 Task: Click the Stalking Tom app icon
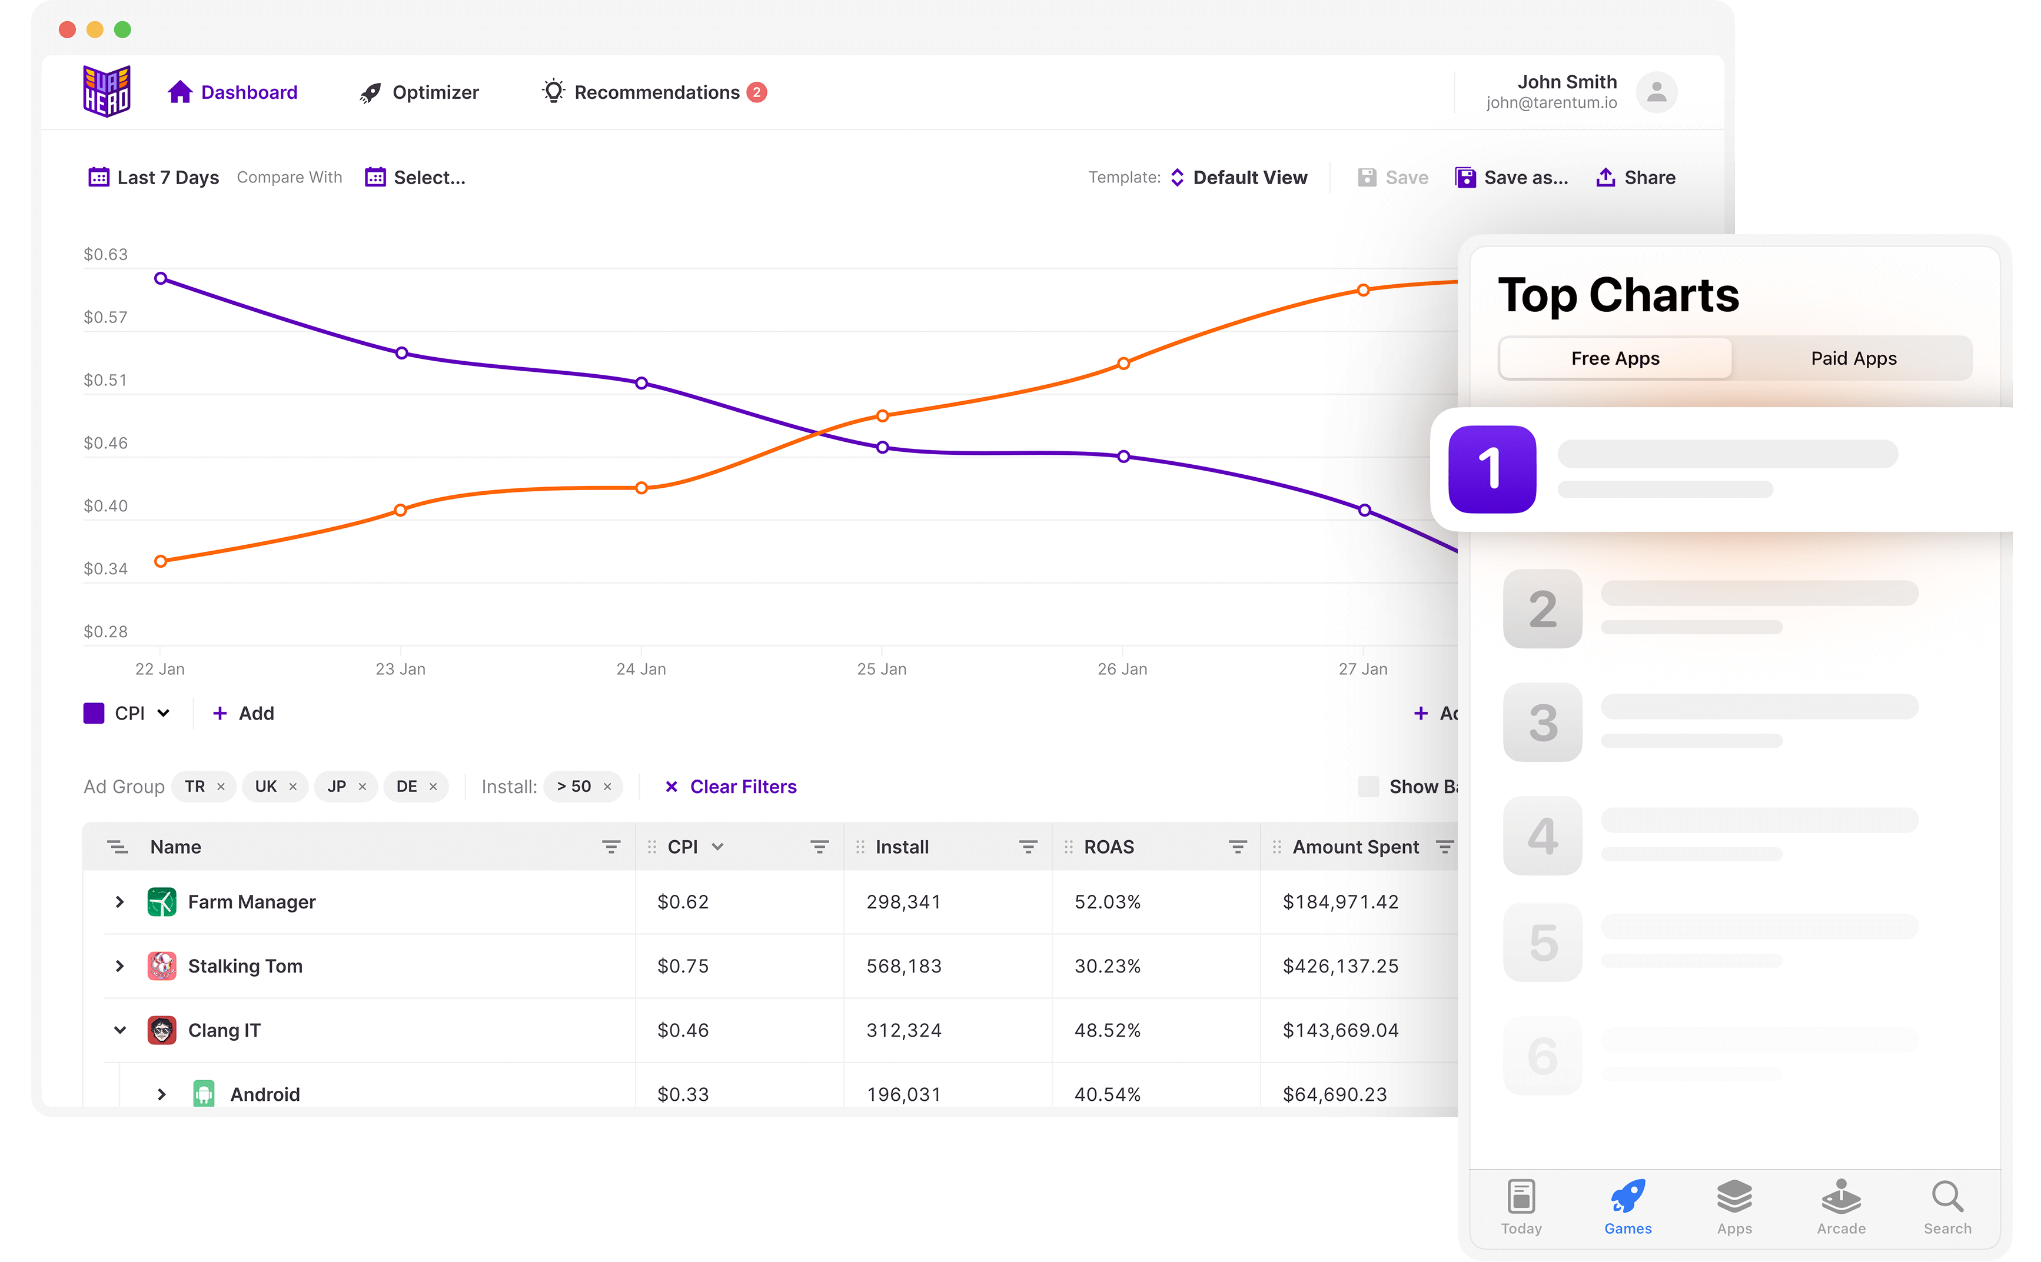pyautogui.click(x=161, y=965)
